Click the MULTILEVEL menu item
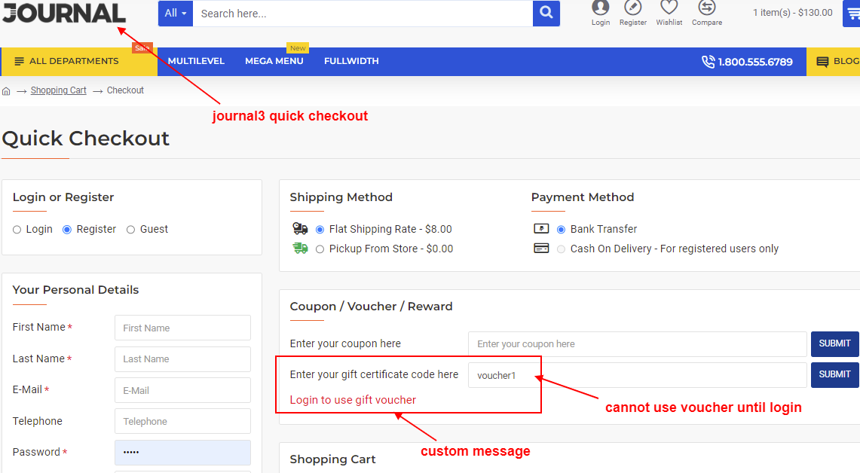The image size is (860, 473). tap(195, 61)
